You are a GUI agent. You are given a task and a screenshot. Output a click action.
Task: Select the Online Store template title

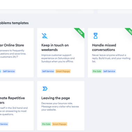pyautogui.click(x=12, y=45)
